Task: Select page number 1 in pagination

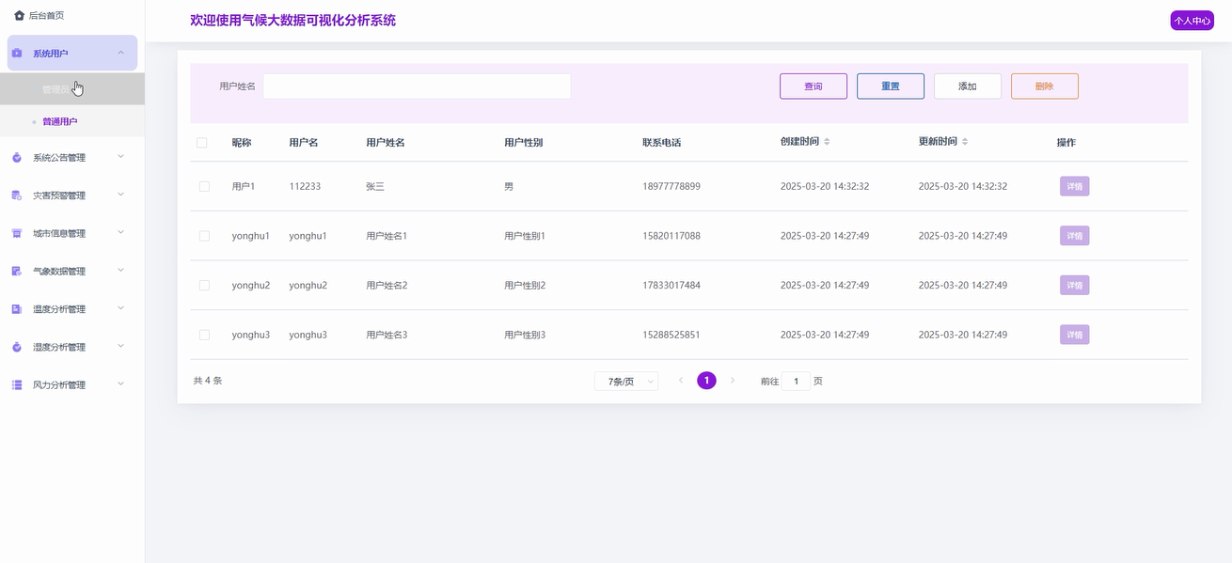Action: tap(706, 381)
